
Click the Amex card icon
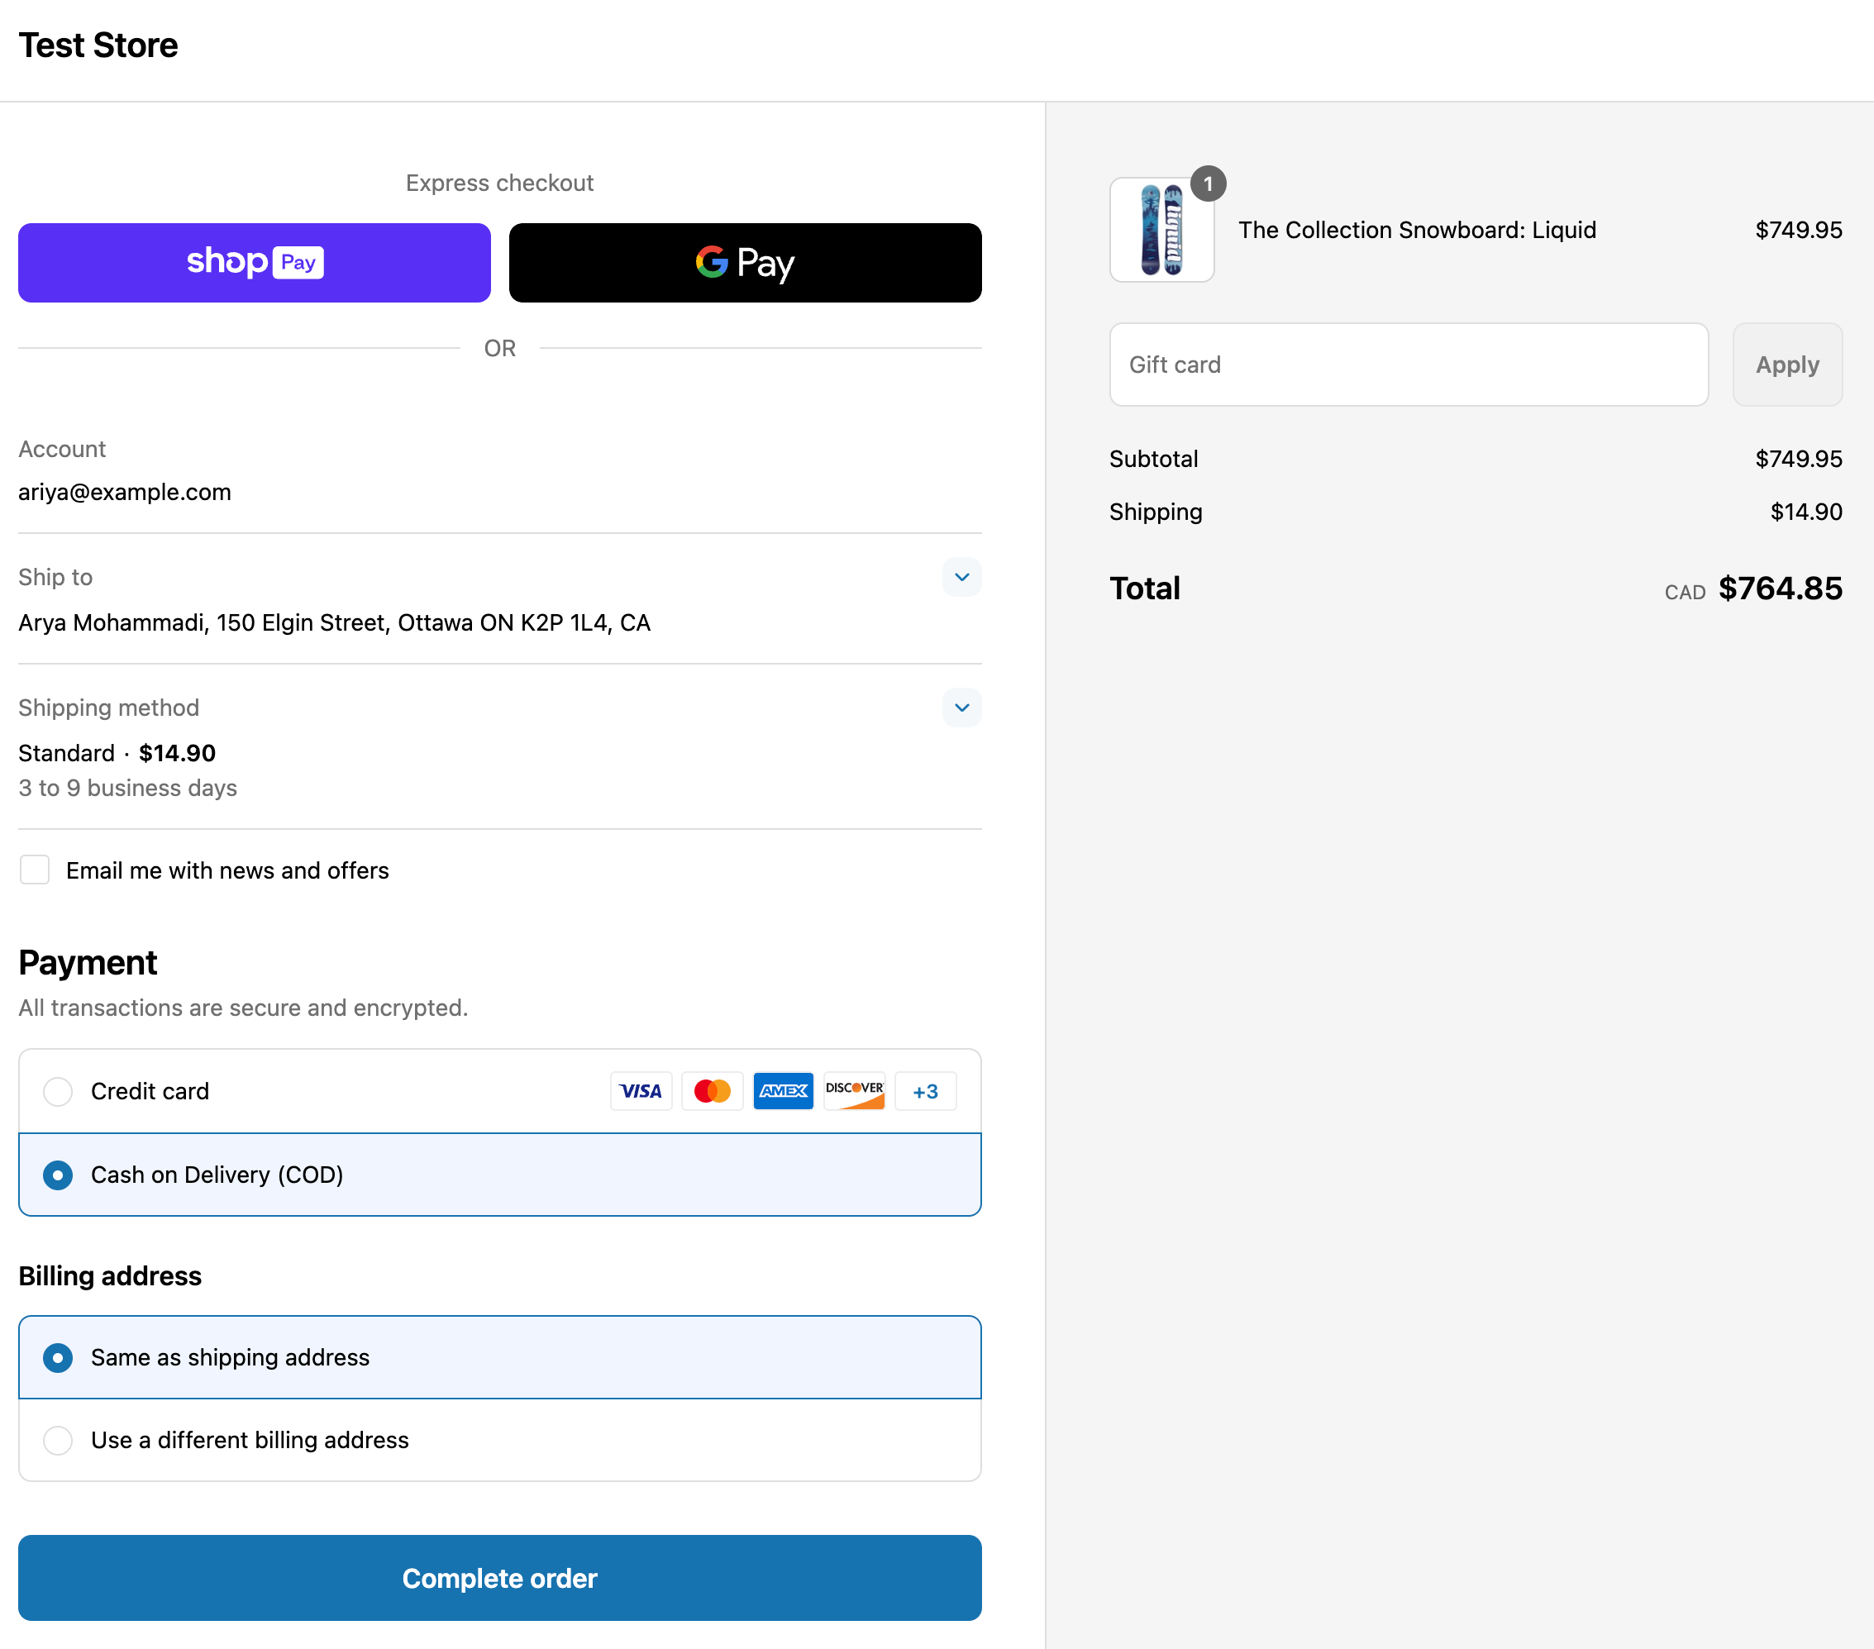coord(783,1091)
